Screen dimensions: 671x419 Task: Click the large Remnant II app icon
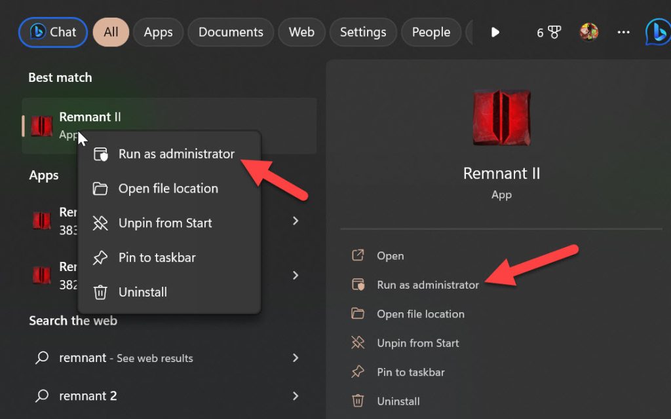(x=501, y=118)
